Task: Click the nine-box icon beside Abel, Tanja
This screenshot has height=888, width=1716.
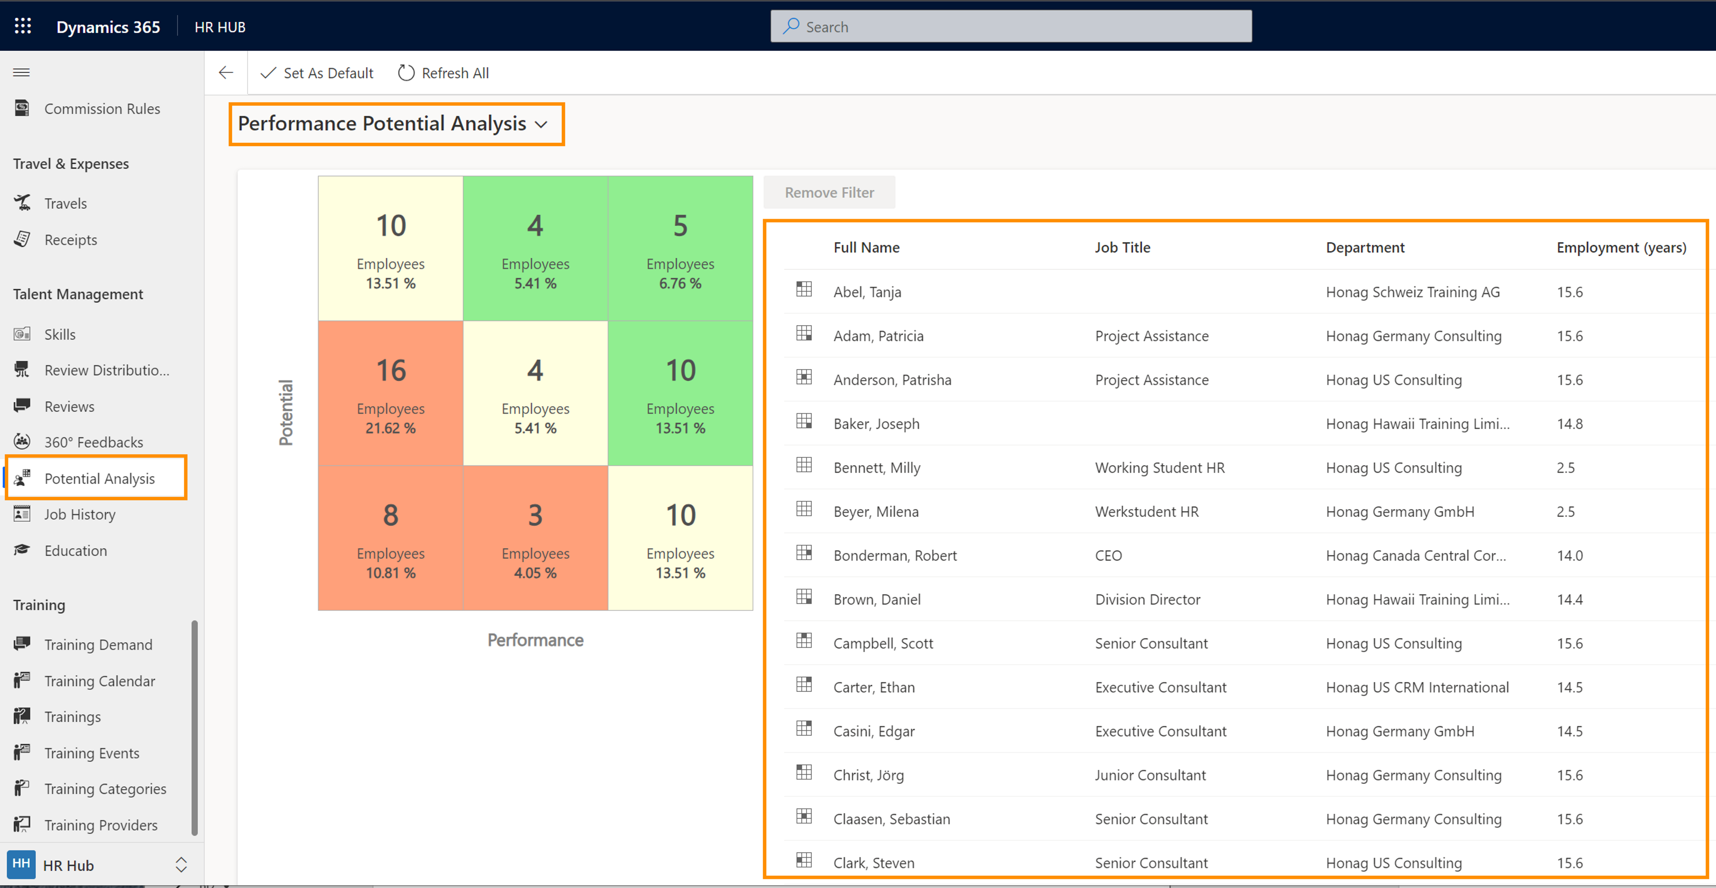Action: pyautogui.click(x=804, y=289)
